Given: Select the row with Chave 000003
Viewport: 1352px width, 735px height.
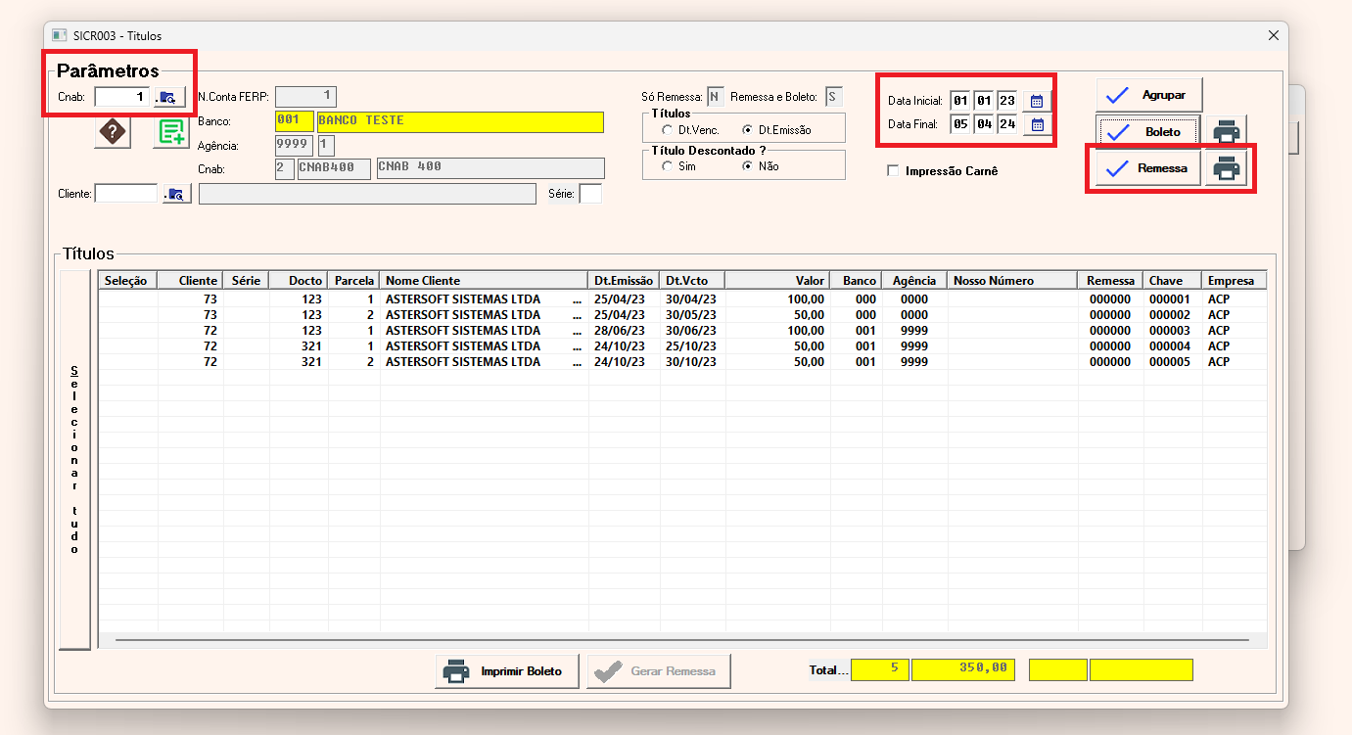Looking at the screenshot, I should click(x=682, y=331).
